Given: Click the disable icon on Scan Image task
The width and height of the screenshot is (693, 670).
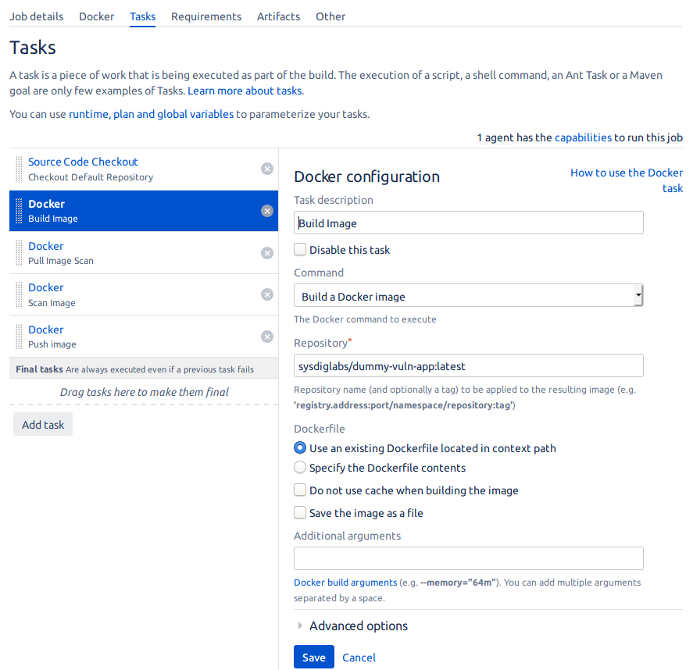Looking at the screenshot, I should coord(266,294).
